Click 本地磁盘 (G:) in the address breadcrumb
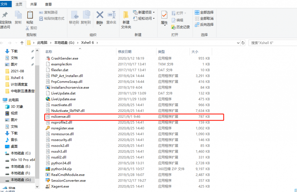 pyautogui.click(x=64, y=43)
